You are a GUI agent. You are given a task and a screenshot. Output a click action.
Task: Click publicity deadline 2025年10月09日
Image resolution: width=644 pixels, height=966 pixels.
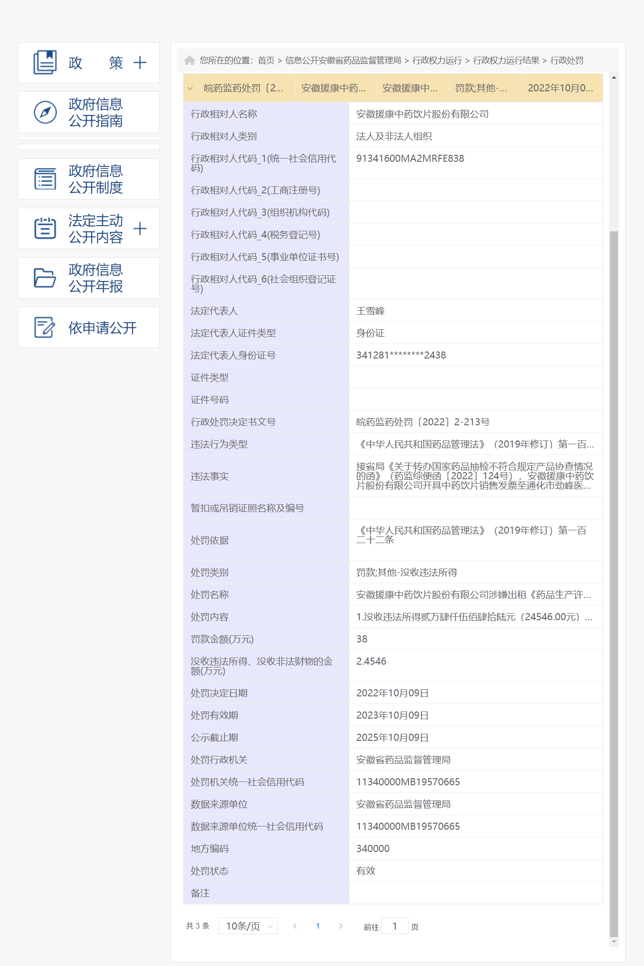pos(392,738)
